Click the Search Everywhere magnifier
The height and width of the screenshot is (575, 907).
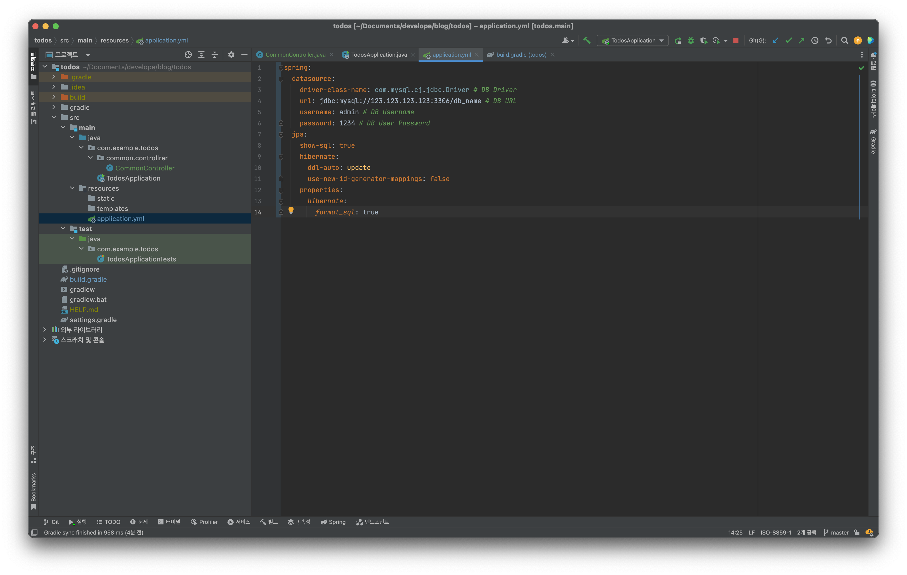coord(844,41)
